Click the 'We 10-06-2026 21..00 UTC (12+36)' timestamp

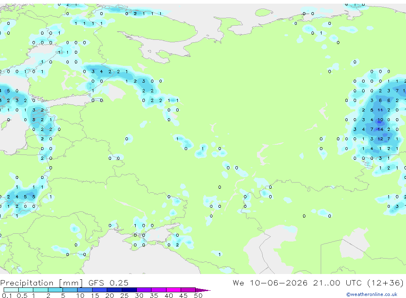tap(318, 283)
